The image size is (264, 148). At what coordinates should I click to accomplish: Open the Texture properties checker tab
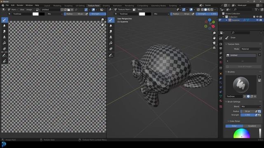point(221,106)
